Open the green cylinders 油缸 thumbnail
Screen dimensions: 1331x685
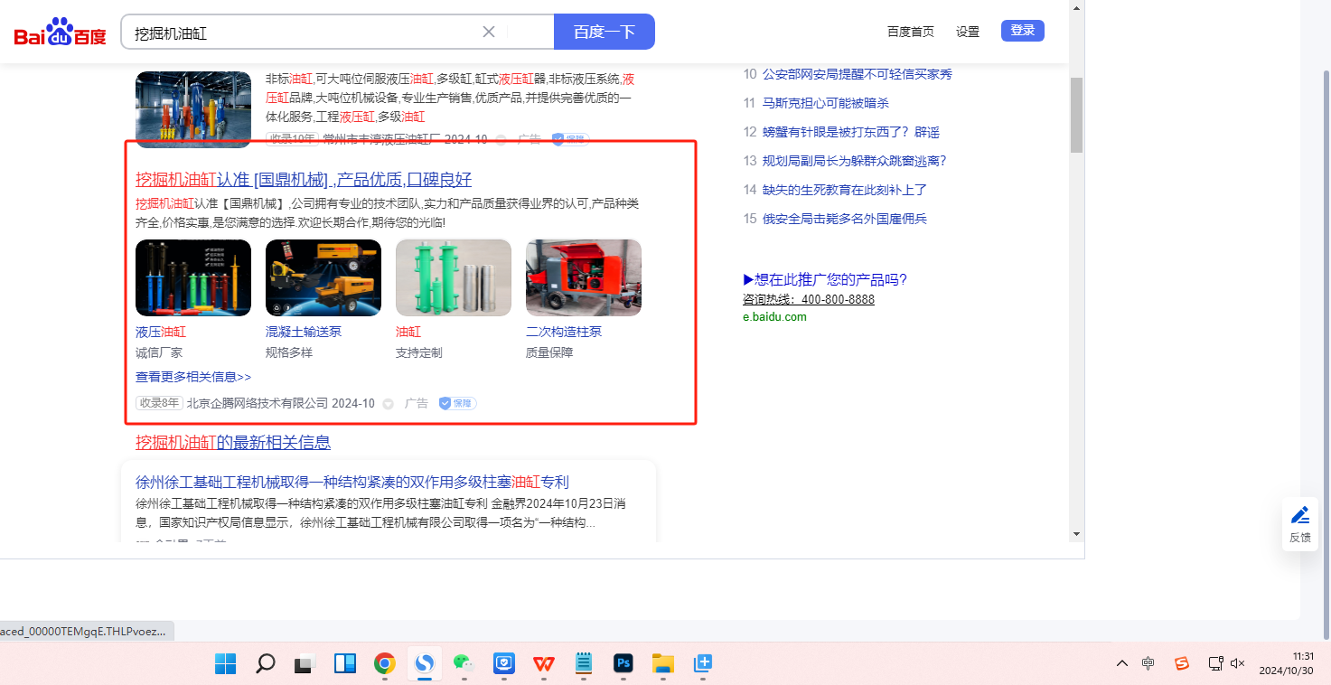[454, 277]
